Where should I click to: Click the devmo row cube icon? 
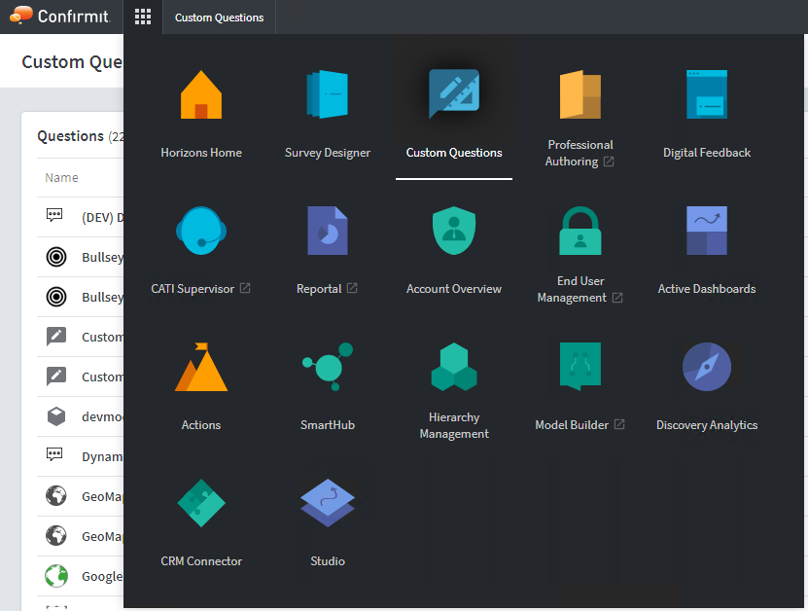56,416
